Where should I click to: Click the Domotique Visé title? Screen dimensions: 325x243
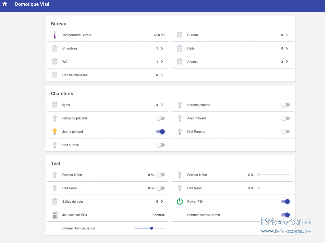click(32, 4)
